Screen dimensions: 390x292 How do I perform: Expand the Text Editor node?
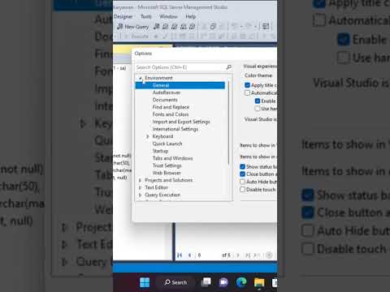pos(140,187)
